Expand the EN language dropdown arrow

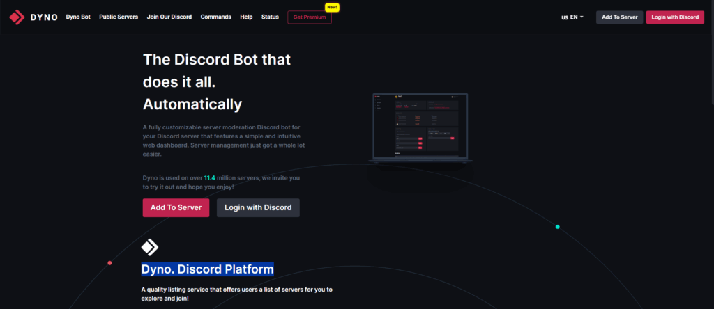[x=582, y=17]
